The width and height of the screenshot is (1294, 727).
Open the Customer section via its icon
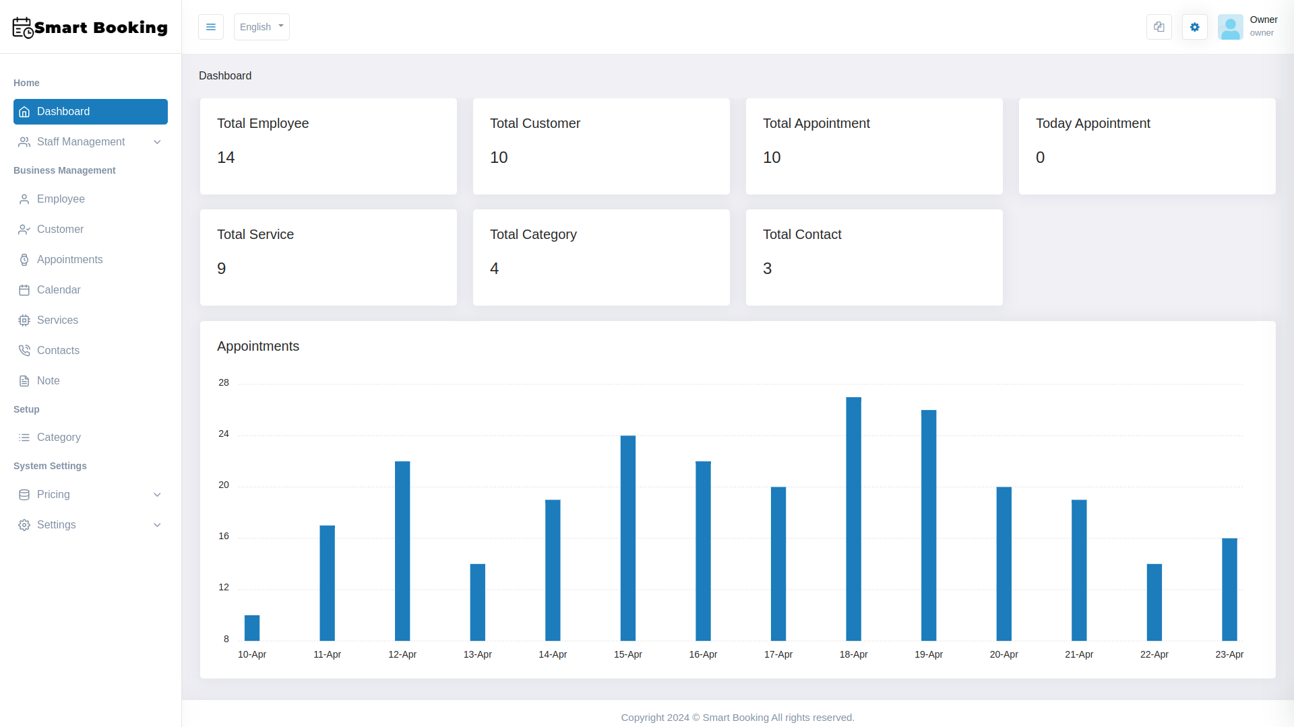[24, 229]
